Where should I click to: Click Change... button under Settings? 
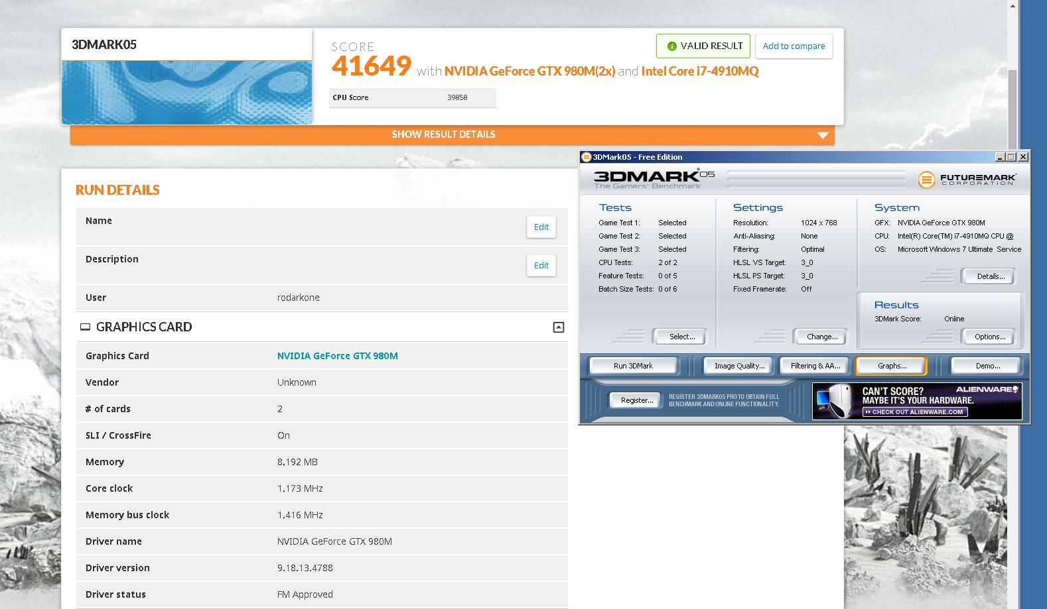820,337
